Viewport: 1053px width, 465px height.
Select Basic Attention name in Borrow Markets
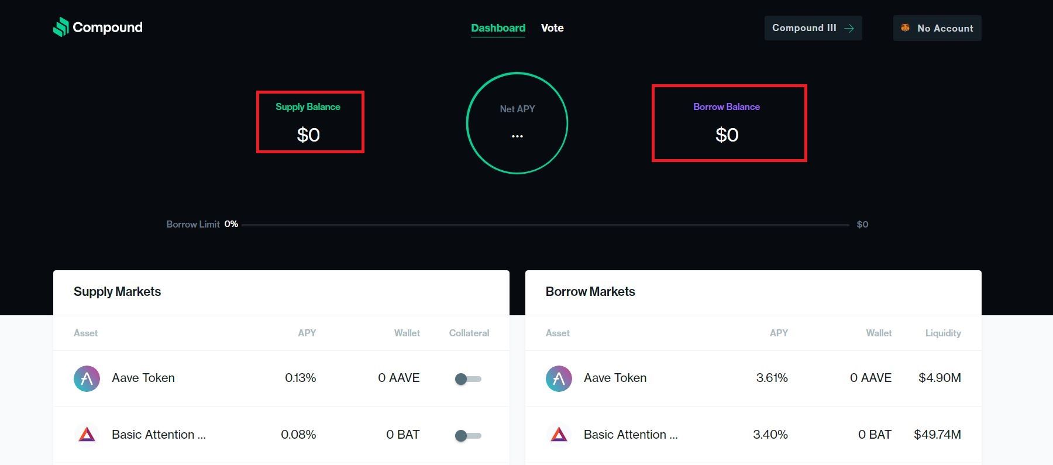click(x=631, y=435)
